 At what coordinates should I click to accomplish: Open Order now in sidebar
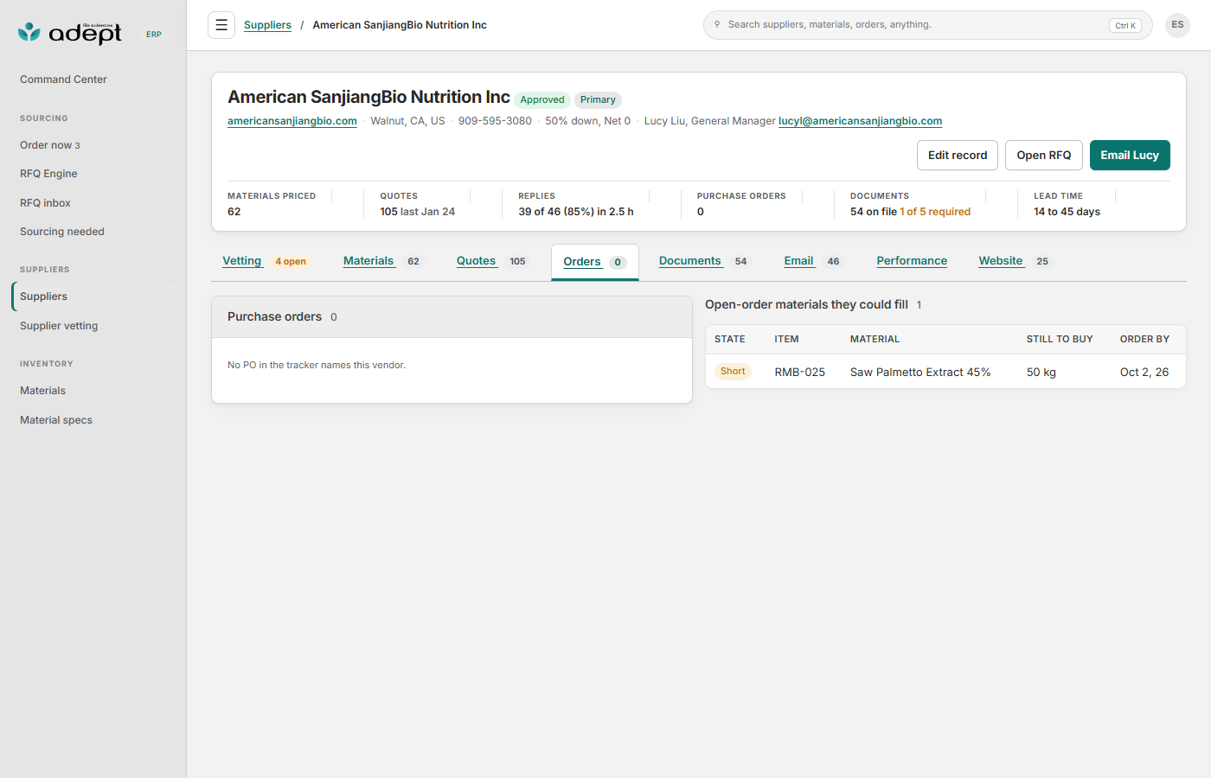pyautogui.click(x=93, y=145)
